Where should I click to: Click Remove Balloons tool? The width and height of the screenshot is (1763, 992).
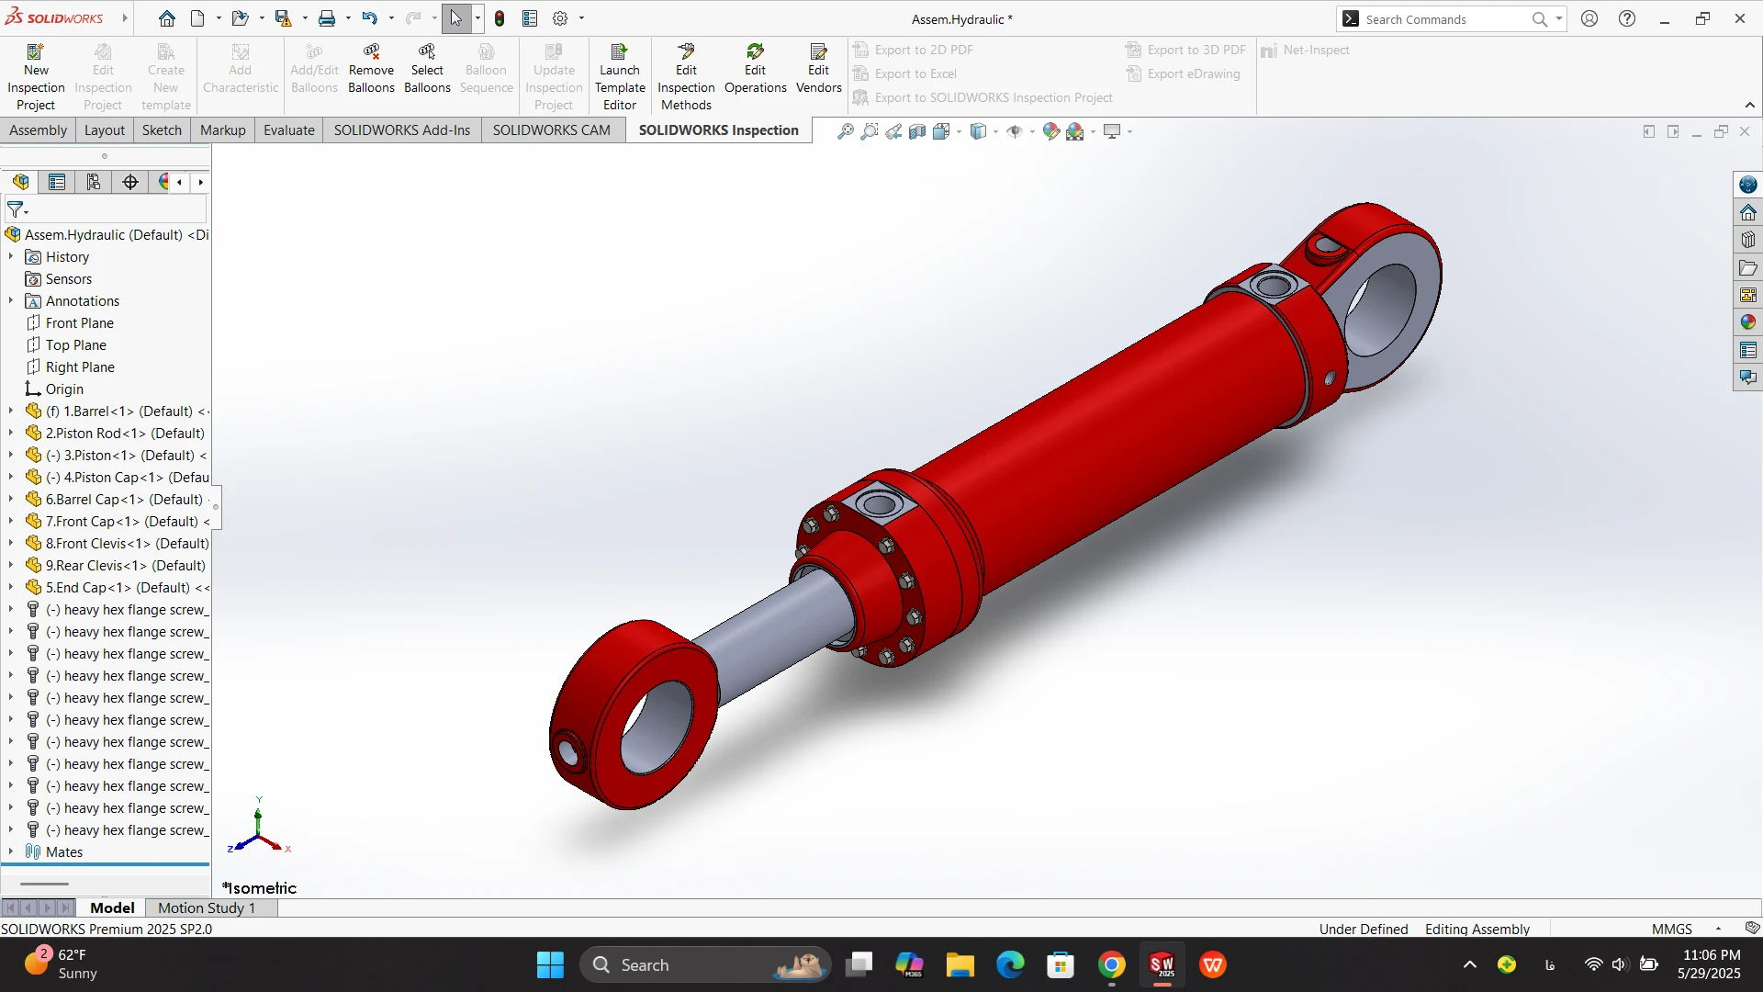point(371,69)
